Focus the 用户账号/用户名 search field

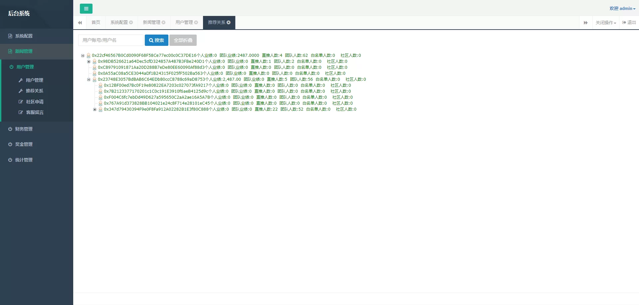(x=110, y=40)
